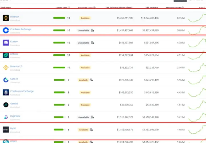The height and width of the screenshot is (143, 206).
Task: Open the Bitfinex exchange link
Action: pyautogui.click(x=14, y=54)
